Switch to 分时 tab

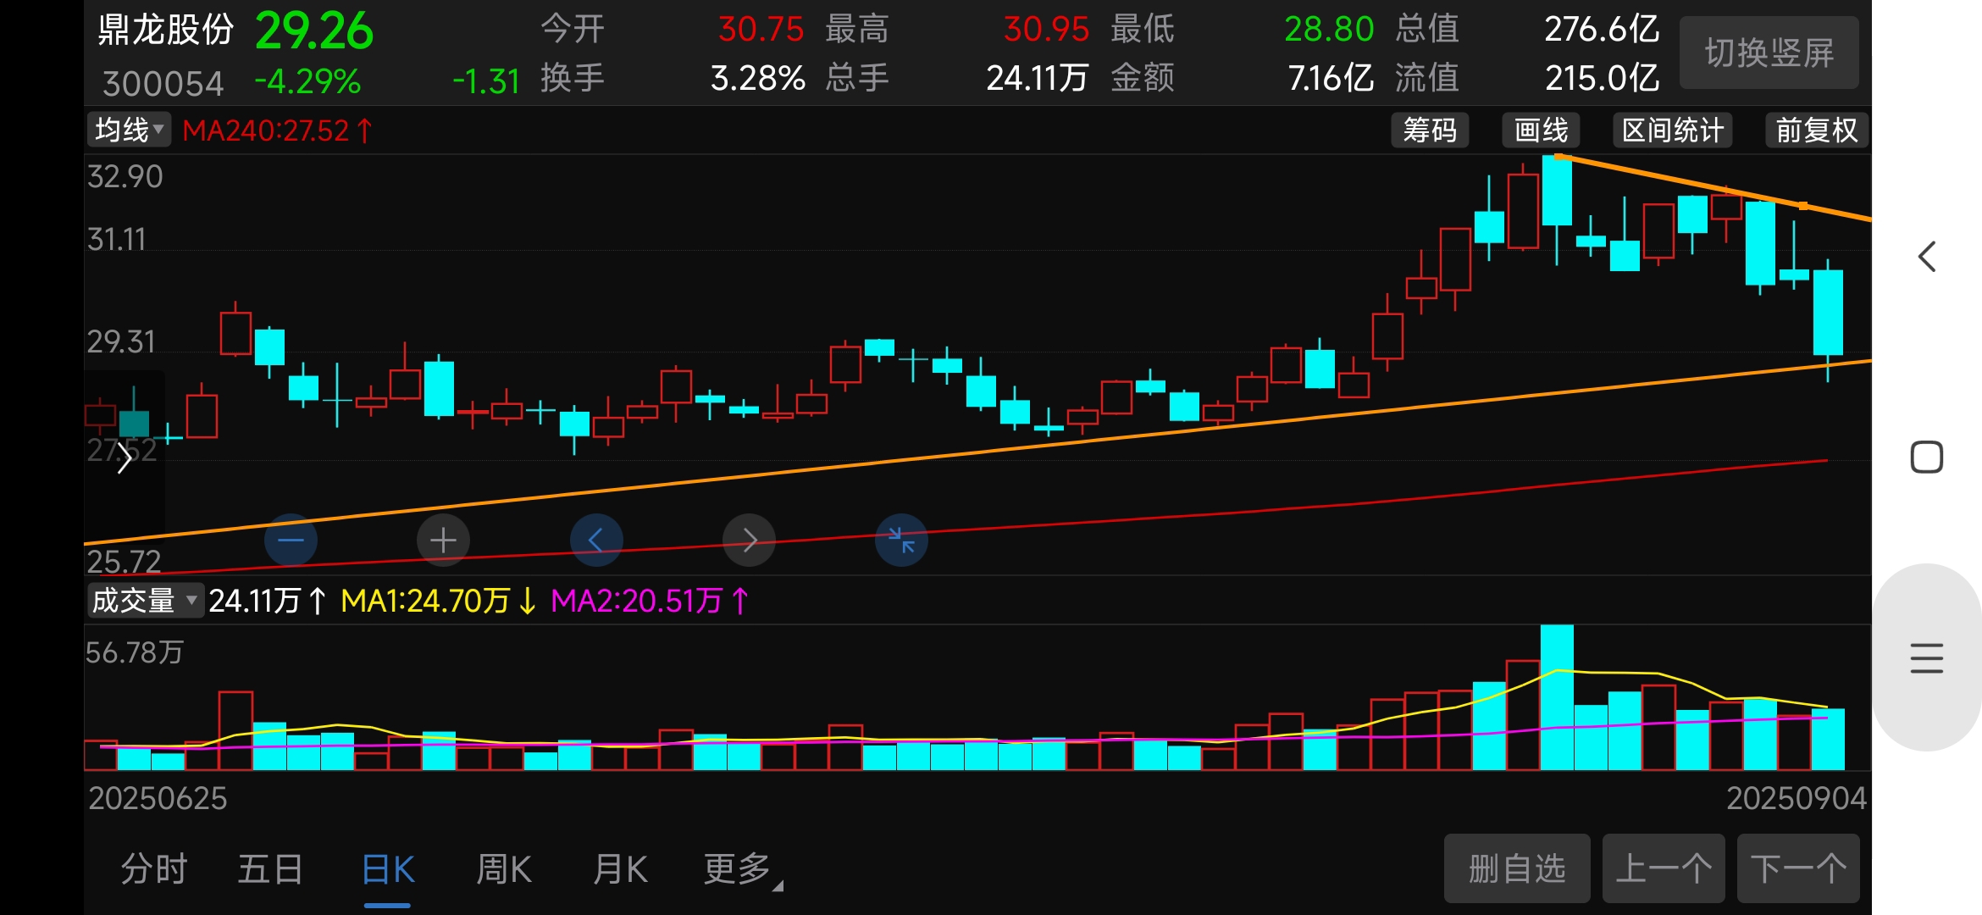tap(153, 869)
